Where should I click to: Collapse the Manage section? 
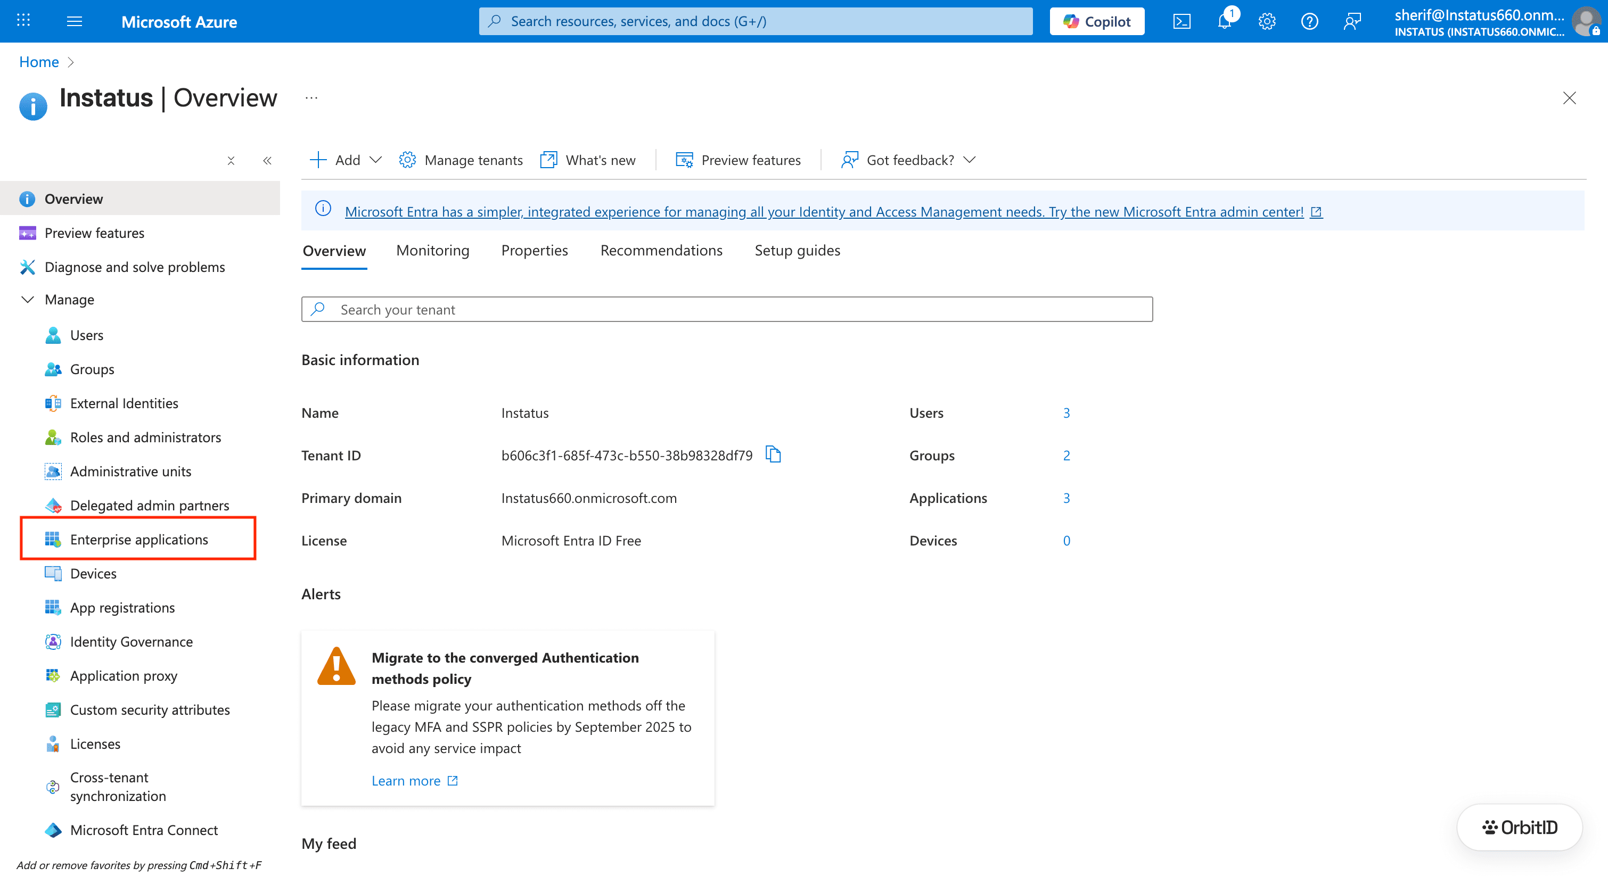point(28,300)
